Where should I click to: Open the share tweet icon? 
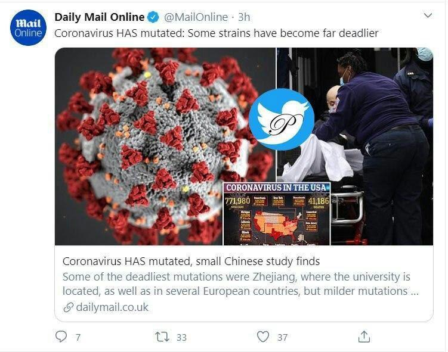[364, 337]
